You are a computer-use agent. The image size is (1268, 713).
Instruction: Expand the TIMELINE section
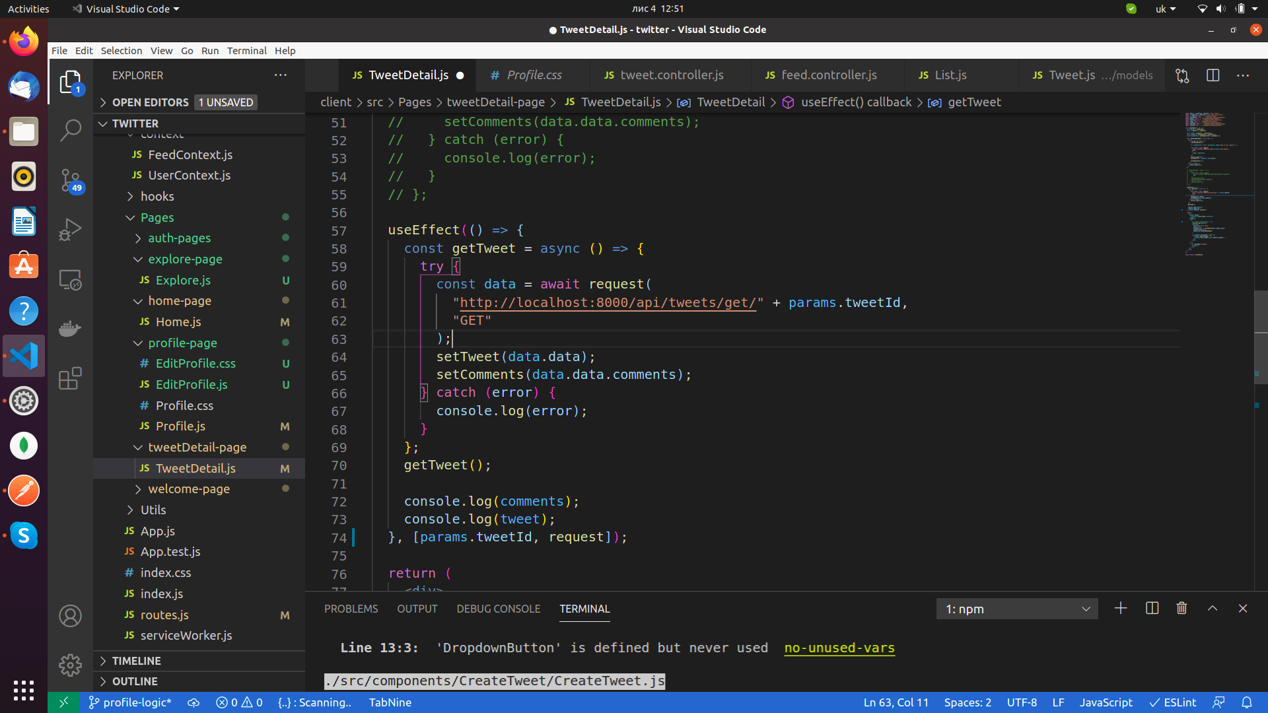[199, 661]
